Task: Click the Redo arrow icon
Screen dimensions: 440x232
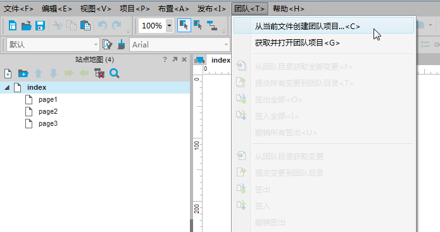Action: click(116, 26)
